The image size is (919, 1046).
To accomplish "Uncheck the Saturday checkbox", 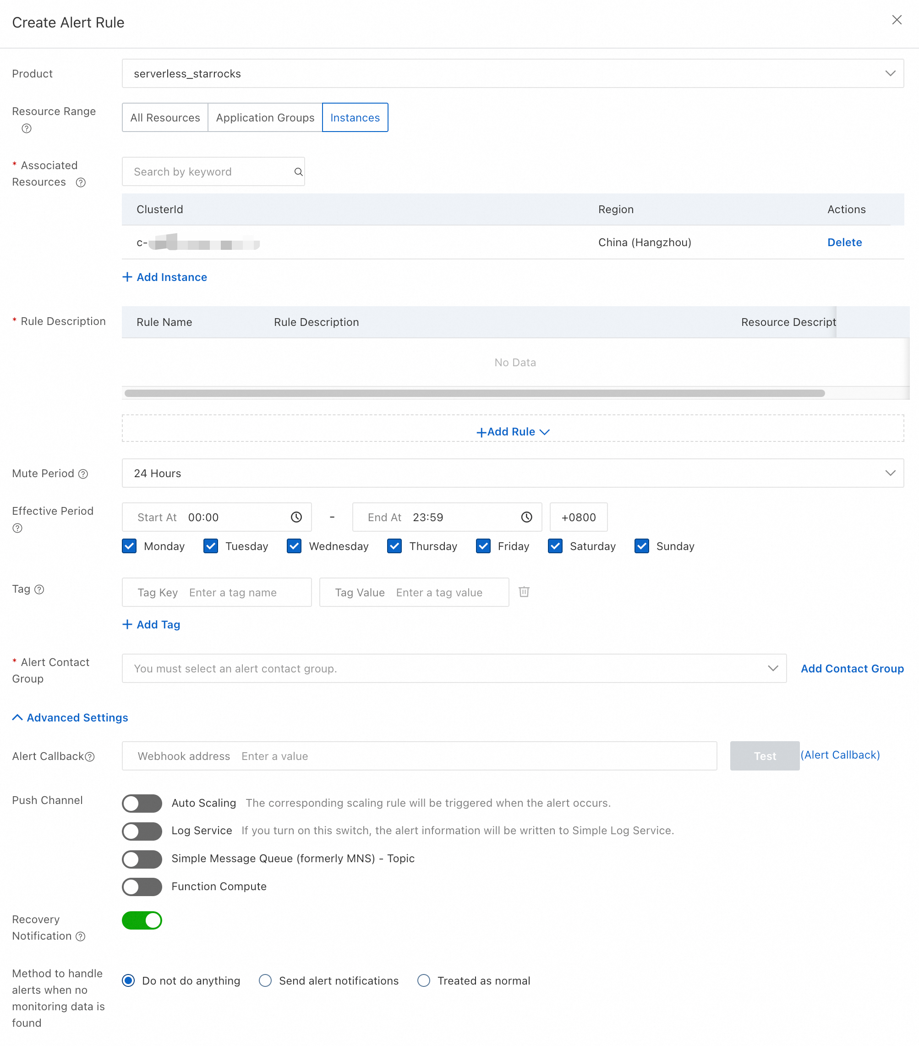I will click(555, 546).
